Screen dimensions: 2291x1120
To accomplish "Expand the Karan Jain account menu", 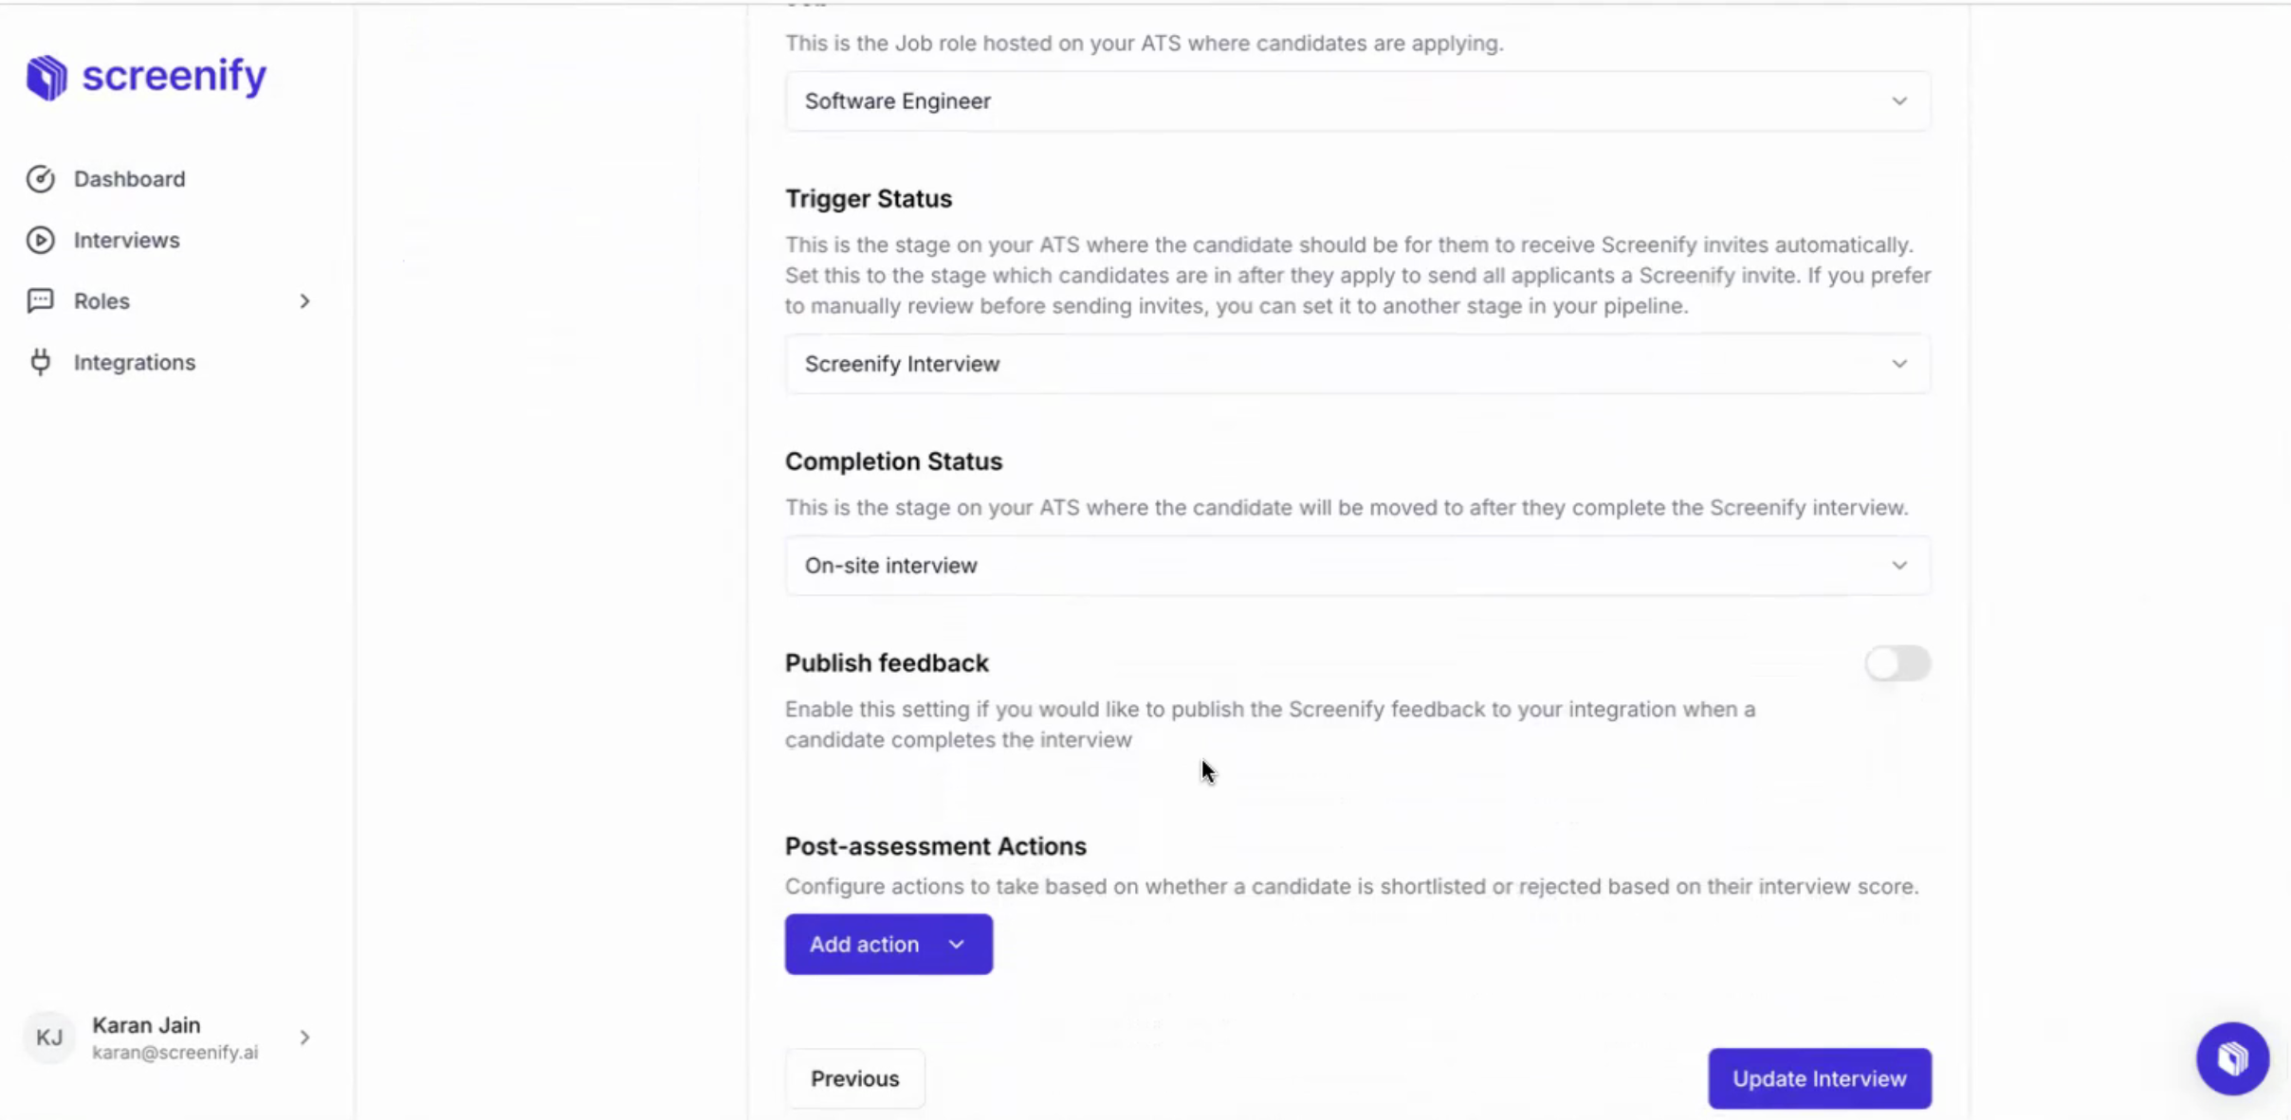I will tap(304, 1038).
